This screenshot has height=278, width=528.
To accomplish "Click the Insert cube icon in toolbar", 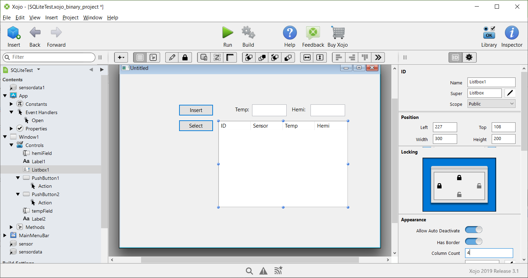I will (x=14, y=33).
